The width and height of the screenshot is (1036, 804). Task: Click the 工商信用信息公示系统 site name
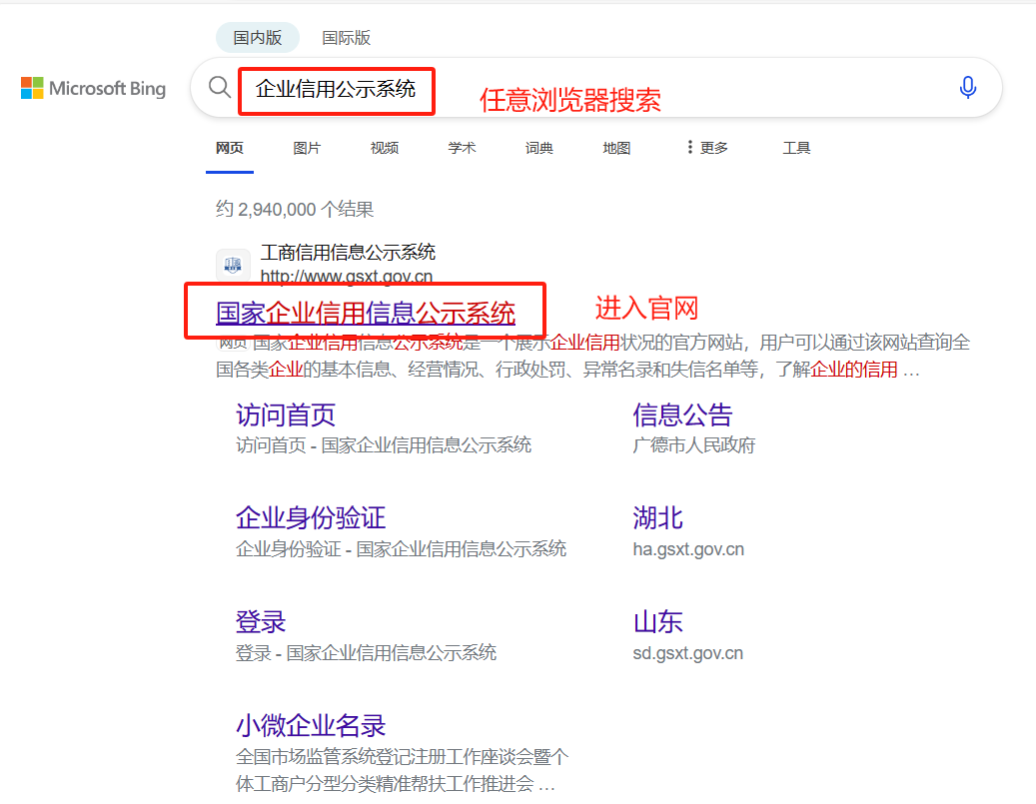(348, 253)
